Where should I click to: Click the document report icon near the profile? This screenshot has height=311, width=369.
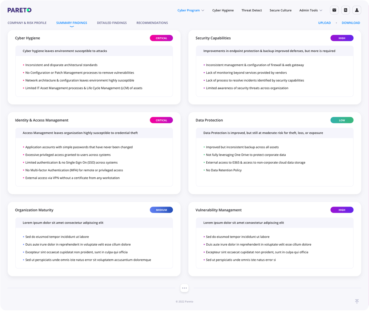[x=345, y=10]
